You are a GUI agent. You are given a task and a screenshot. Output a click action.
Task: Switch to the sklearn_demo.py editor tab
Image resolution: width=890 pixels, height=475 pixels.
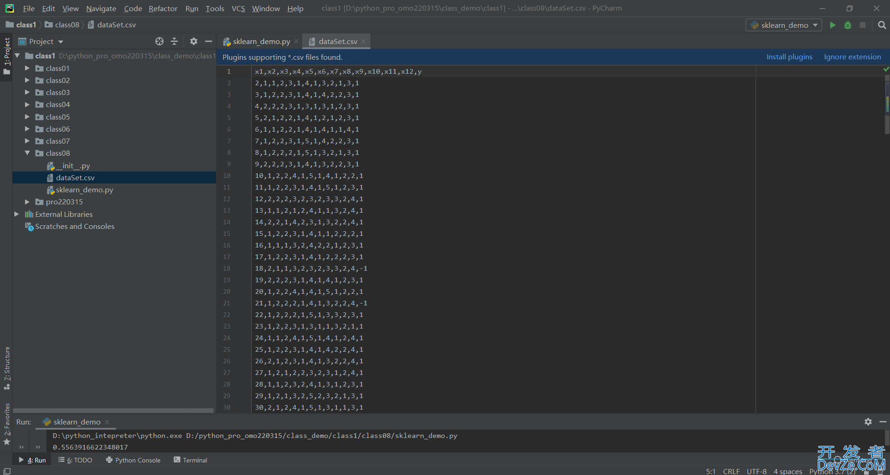coord(261,42)
